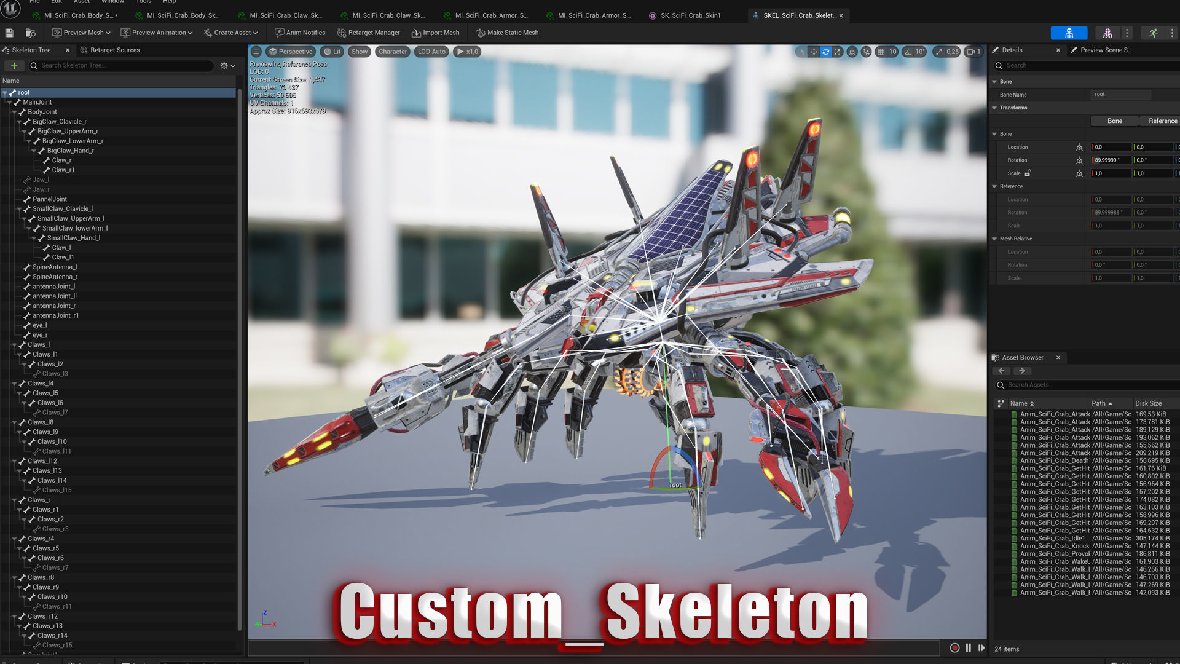
Task: Select the Bone transform toggle button
Action: (x=1114, y=121)
